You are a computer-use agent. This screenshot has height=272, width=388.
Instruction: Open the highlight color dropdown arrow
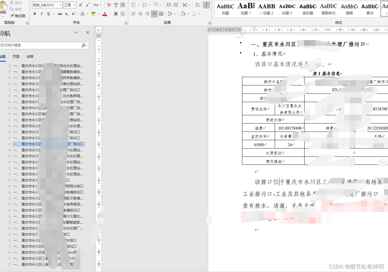(x=99, y=13)
